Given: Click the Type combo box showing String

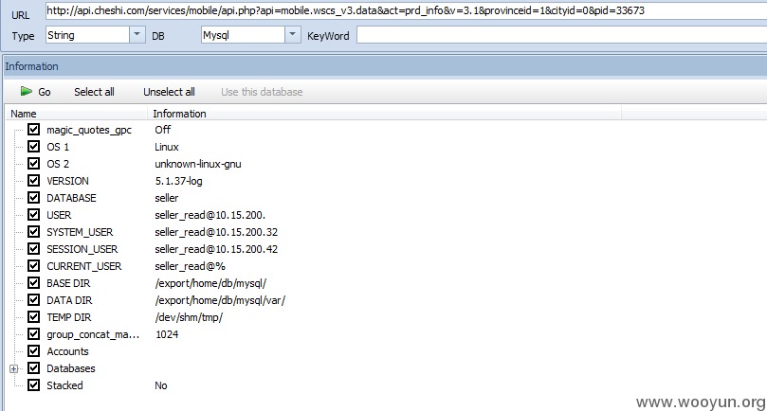Looking at the screenshot, I should pyautogui.click(x=96, y=35).
